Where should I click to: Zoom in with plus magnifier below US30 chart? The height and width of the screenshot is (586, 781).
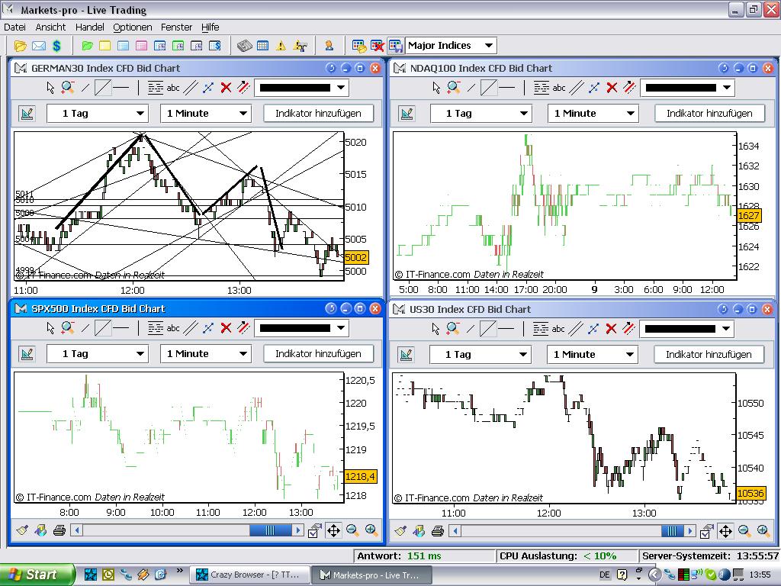pos(763,531)
